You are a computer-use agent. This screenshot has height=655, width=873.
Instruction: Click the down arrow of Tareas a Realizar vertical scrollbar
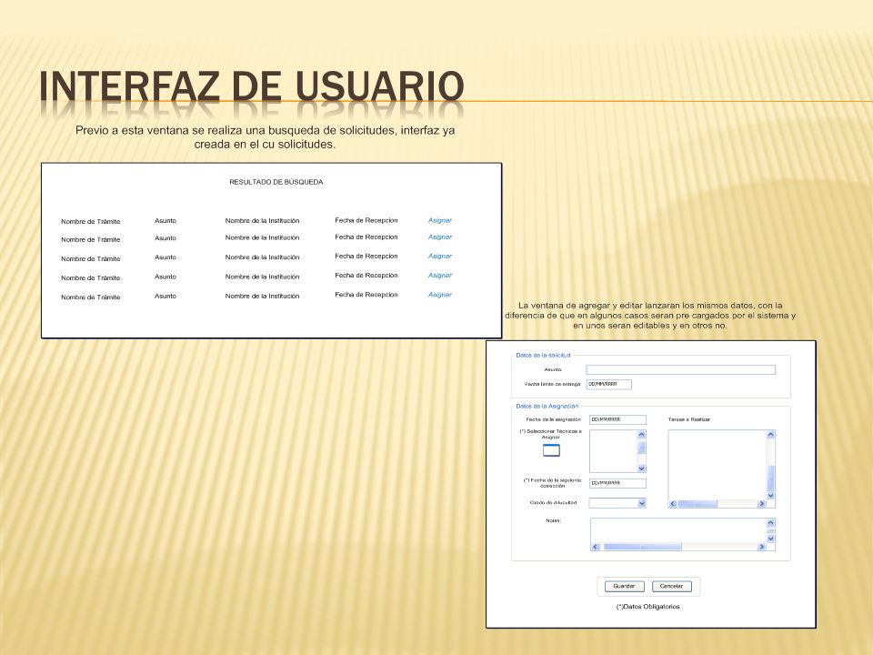pos(771,495)
